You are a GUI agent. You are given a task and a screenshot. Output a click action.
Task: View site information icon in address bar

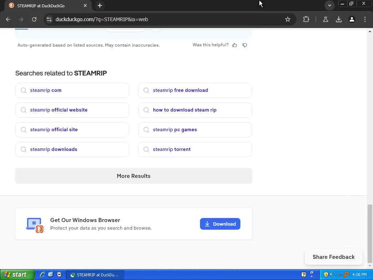pyautogui.click(x=49, y=19)
